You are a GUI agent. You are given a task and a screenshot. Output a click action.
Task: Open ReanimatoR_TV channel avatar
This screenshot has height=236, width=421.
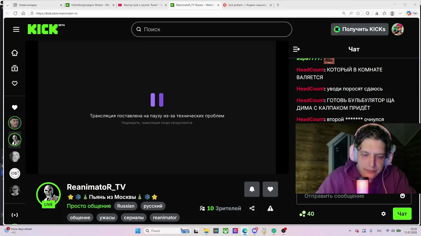click(48, 195)
